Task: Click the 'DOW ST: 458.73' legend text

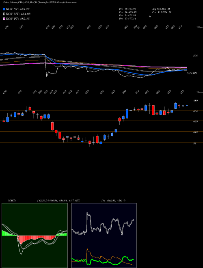Action: pyautogui.click(x=17, y=9)
